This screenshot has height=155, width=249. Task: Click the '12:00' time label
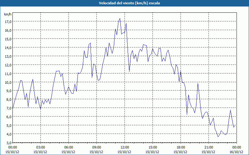tap(124, 148)
